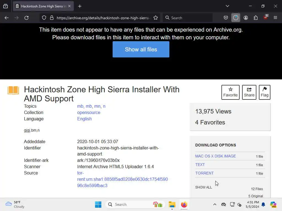The image size is (282, 211).
Task: Open a new browser tab
Action: tap(80, 6)
